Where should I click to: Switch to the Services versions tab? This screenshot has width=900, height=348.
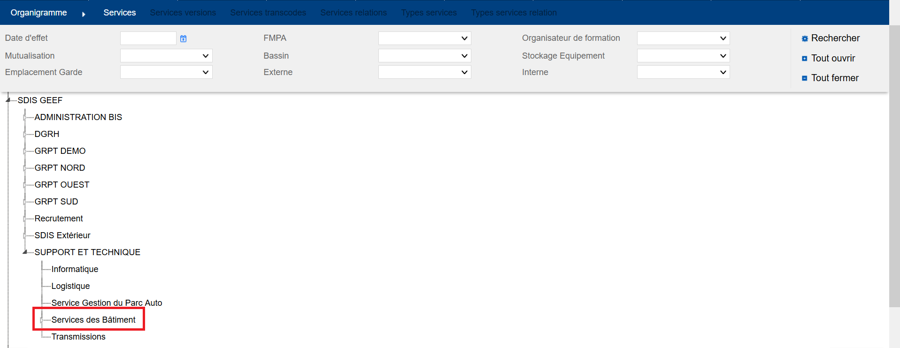(x=183, y=13)
